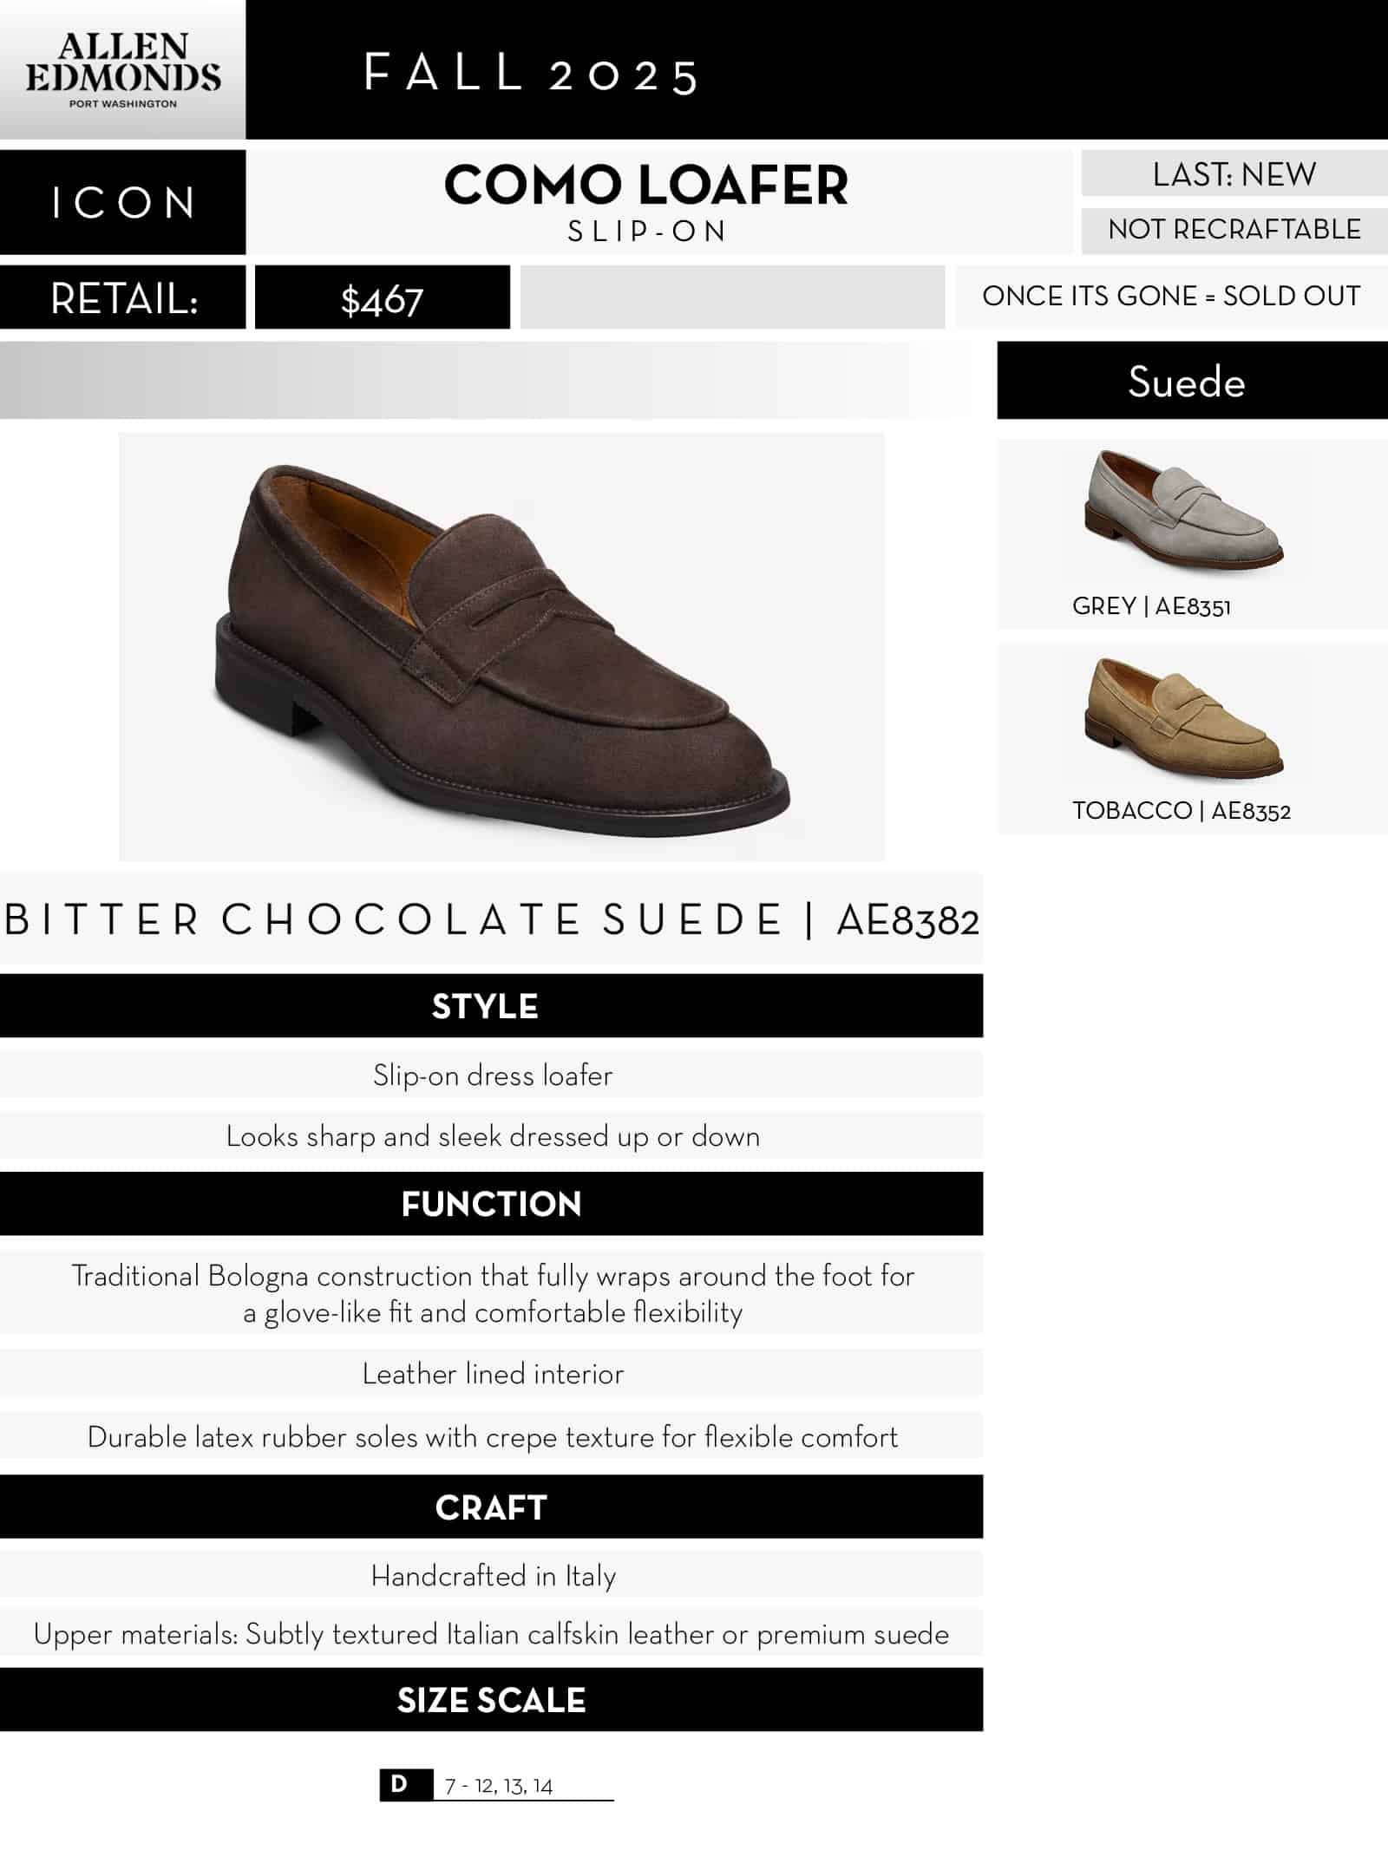1388x1850 pixels.
Task: Click the ICON category label
Action: pyautogui.click(x=122, y=202)
